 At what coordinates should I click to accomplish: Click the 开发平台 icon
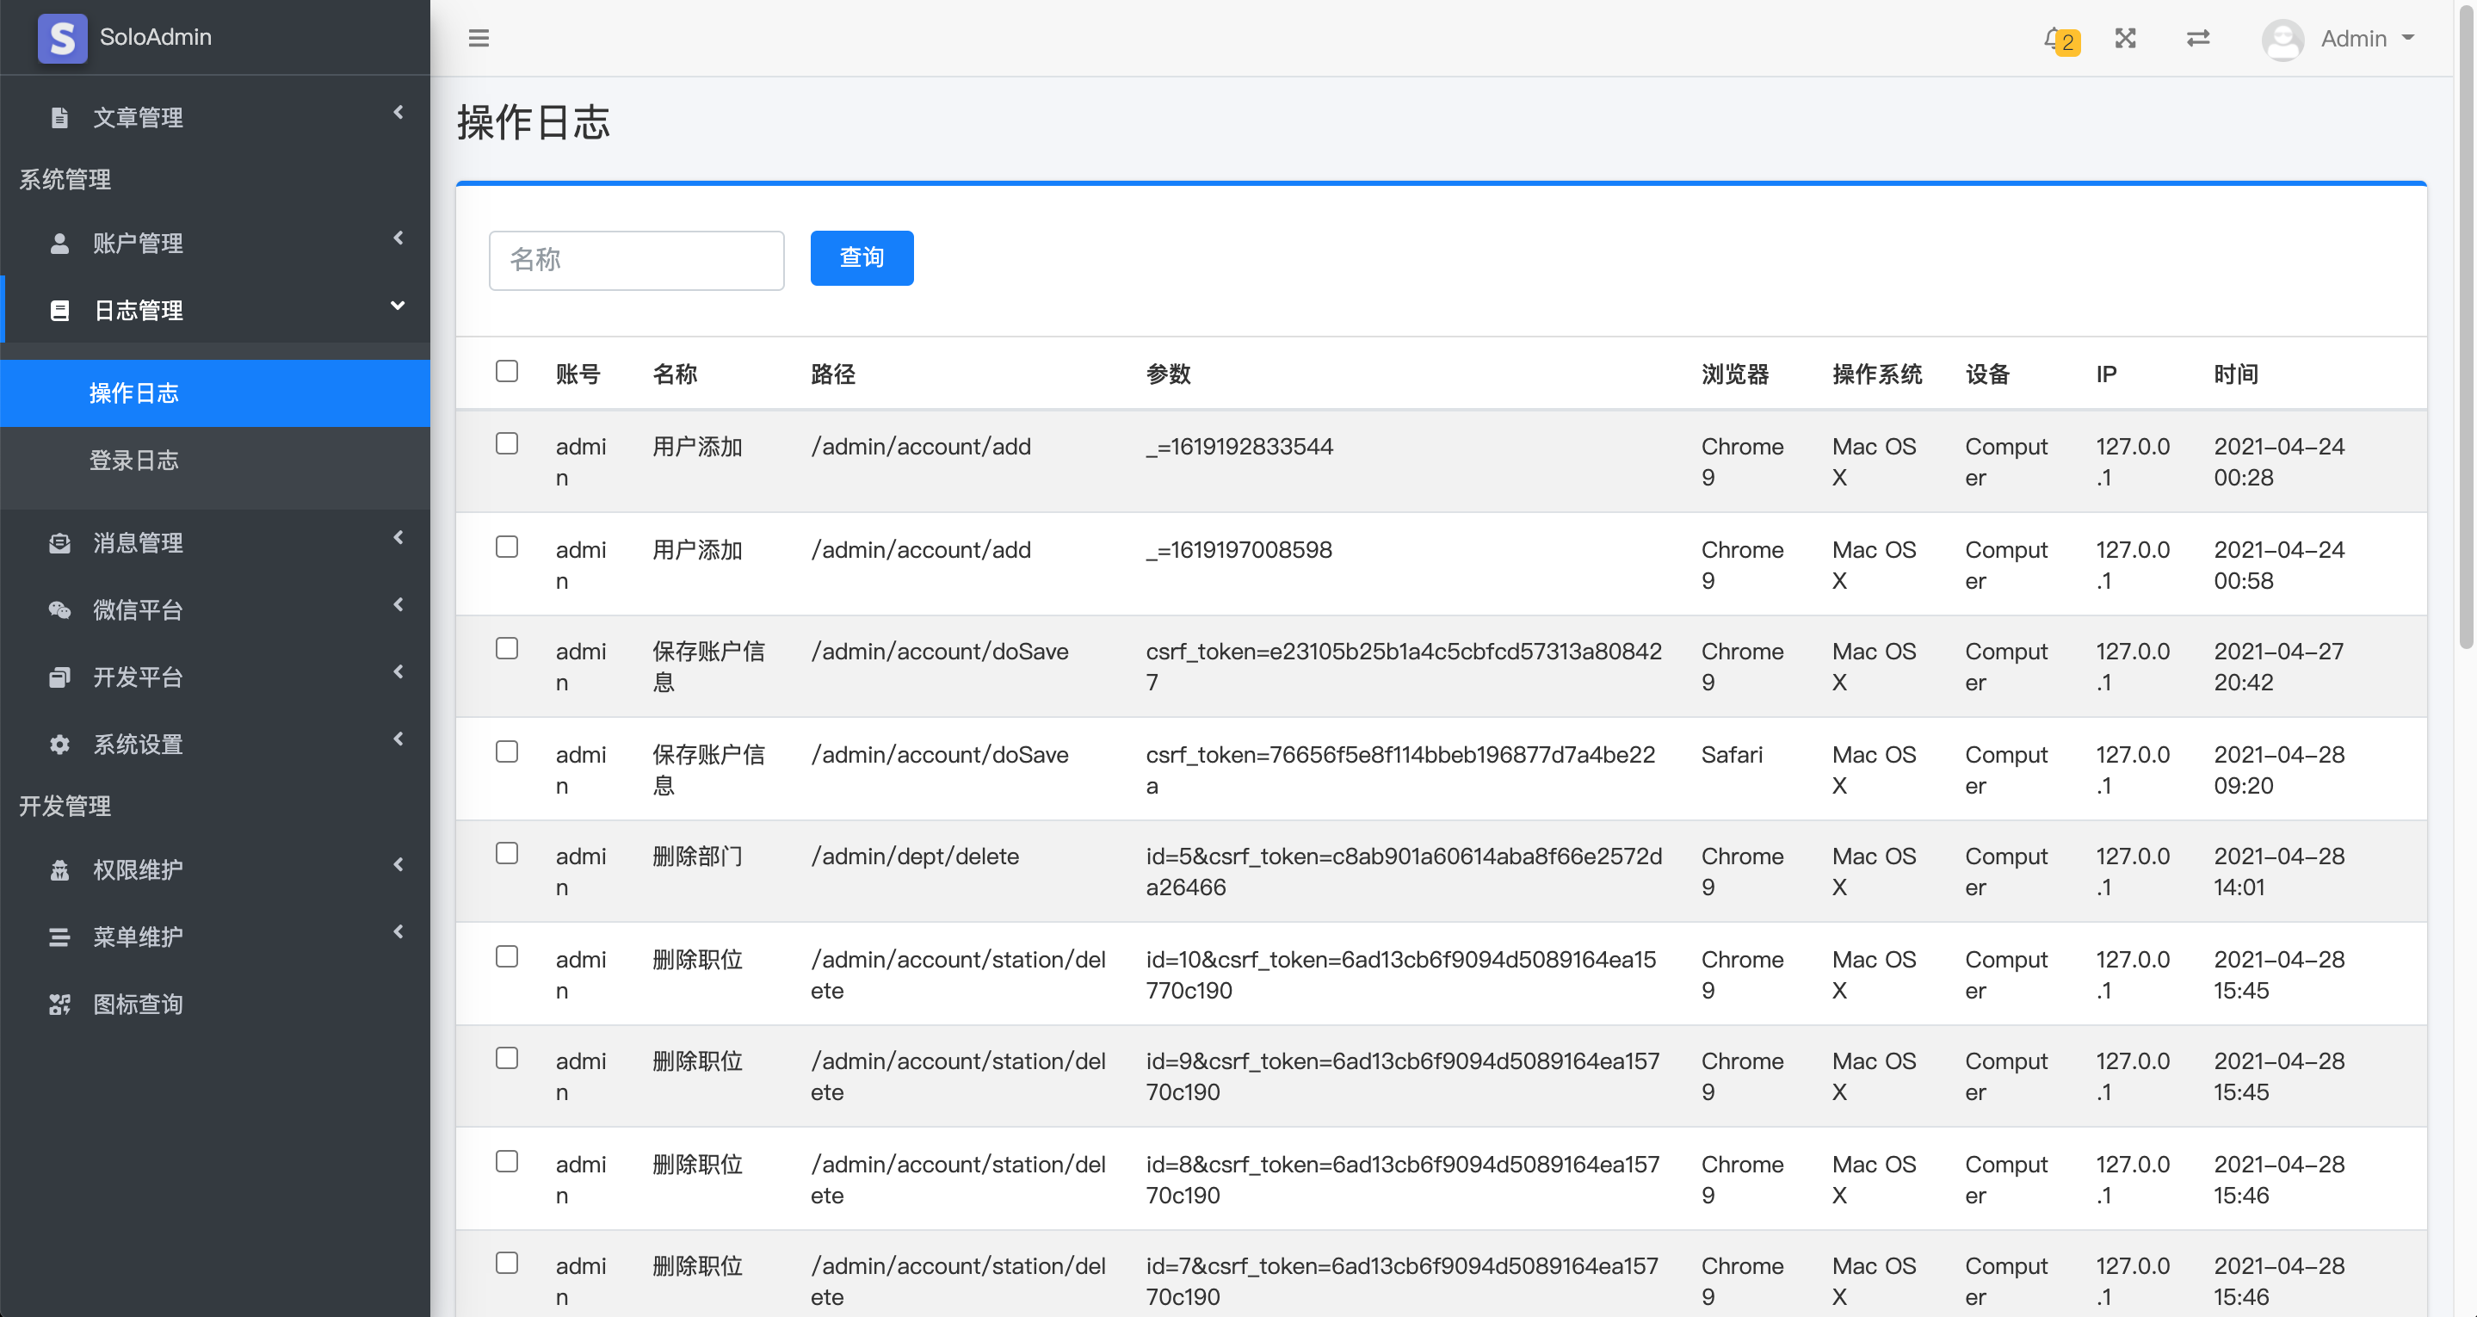point(59,677)
